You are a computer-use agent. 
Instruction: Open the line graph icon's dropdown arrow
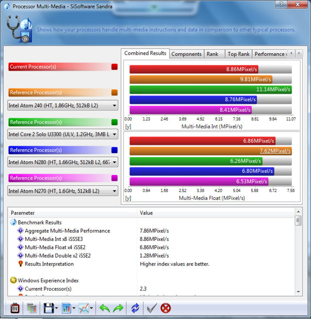click(91, 308)
